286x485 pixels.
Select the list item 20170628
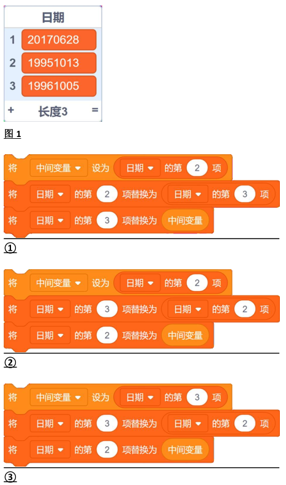[x=59, y=40]
